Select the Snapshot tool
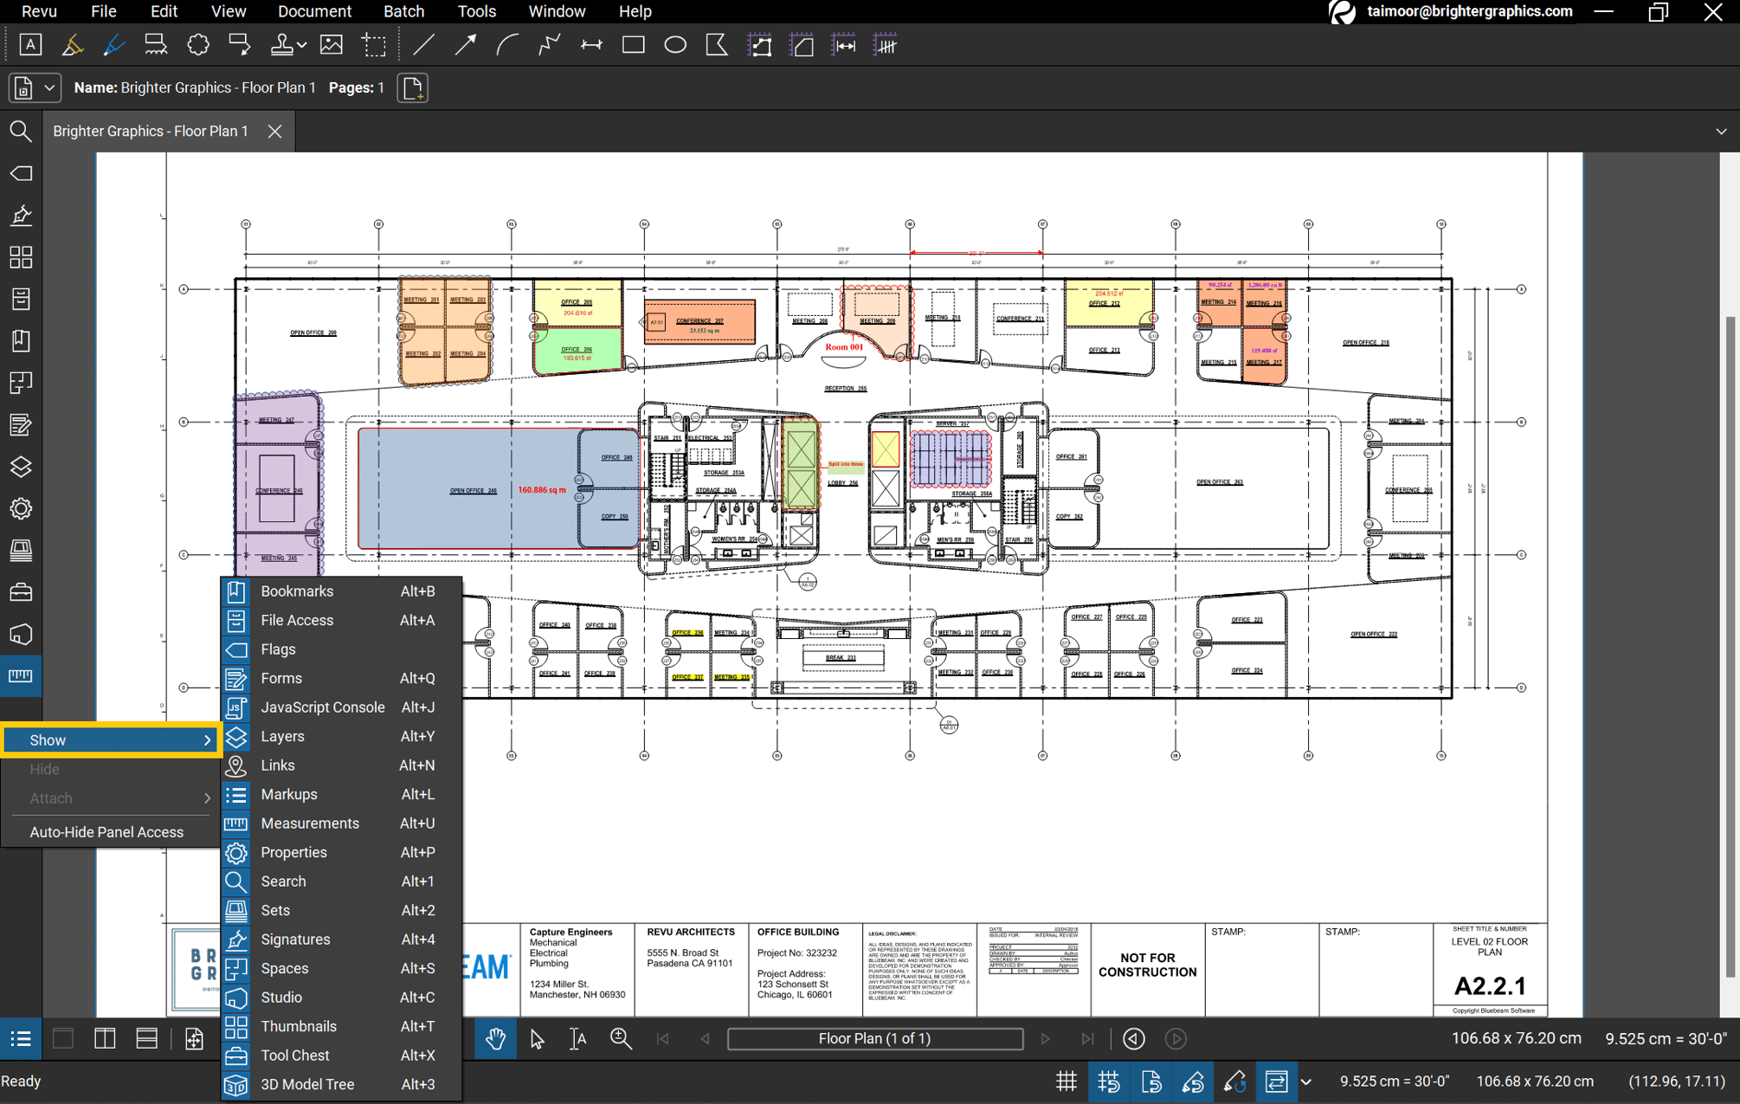 click(x=374, y=44)
